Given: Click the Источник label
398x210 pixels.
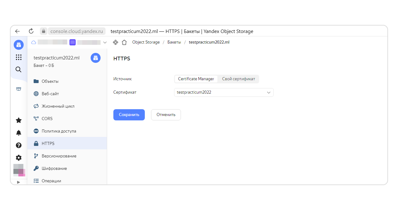Looking at the screenshot, I should coord(122,79).
